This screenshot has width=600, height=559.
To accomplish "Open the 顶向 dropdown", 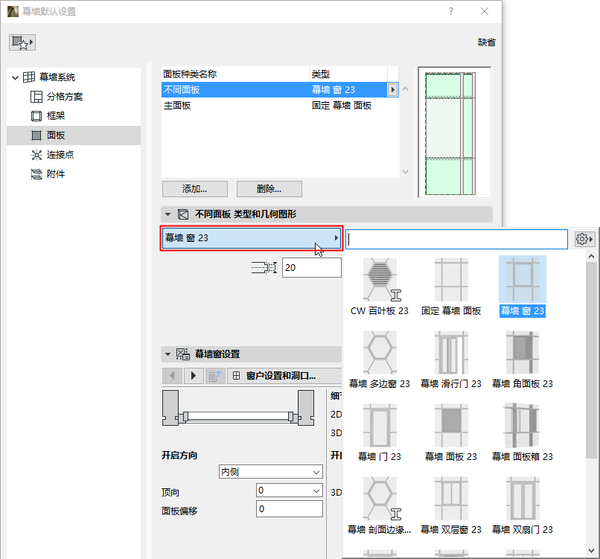I will pos(289,491).
